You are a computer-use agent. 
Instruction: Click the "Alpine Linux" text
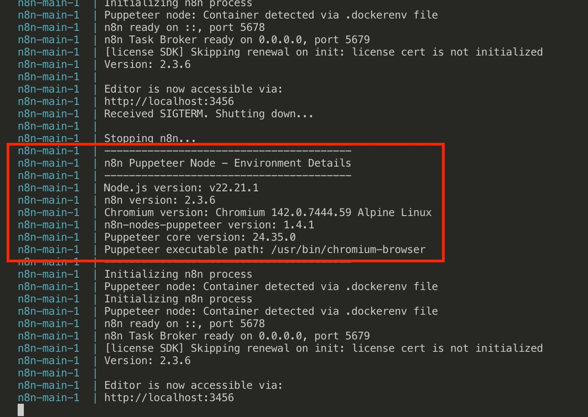click(x=394, y=212)
